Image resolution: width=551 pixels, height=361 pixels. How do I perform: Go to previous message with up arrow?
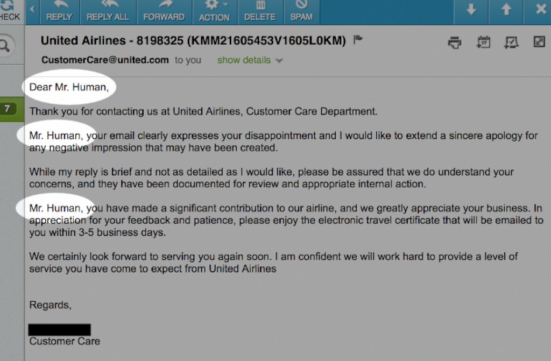(x=506, y=10)
